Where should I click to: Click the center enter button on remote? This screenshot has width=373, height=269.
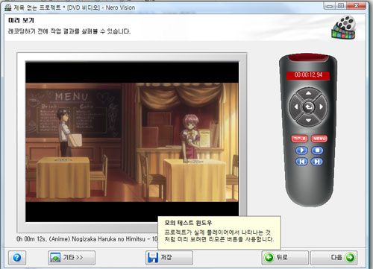point(308,107)
